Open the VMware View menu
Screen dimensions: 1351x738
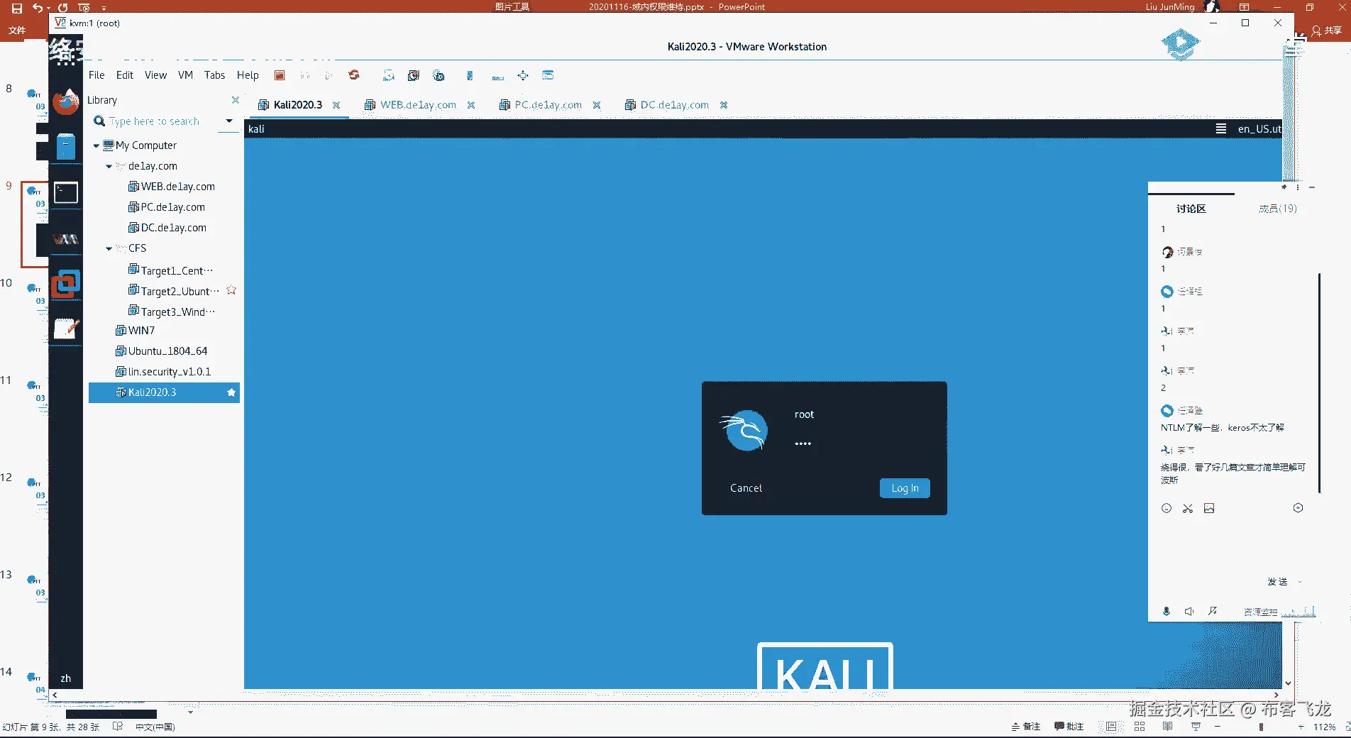coord(155,75)
